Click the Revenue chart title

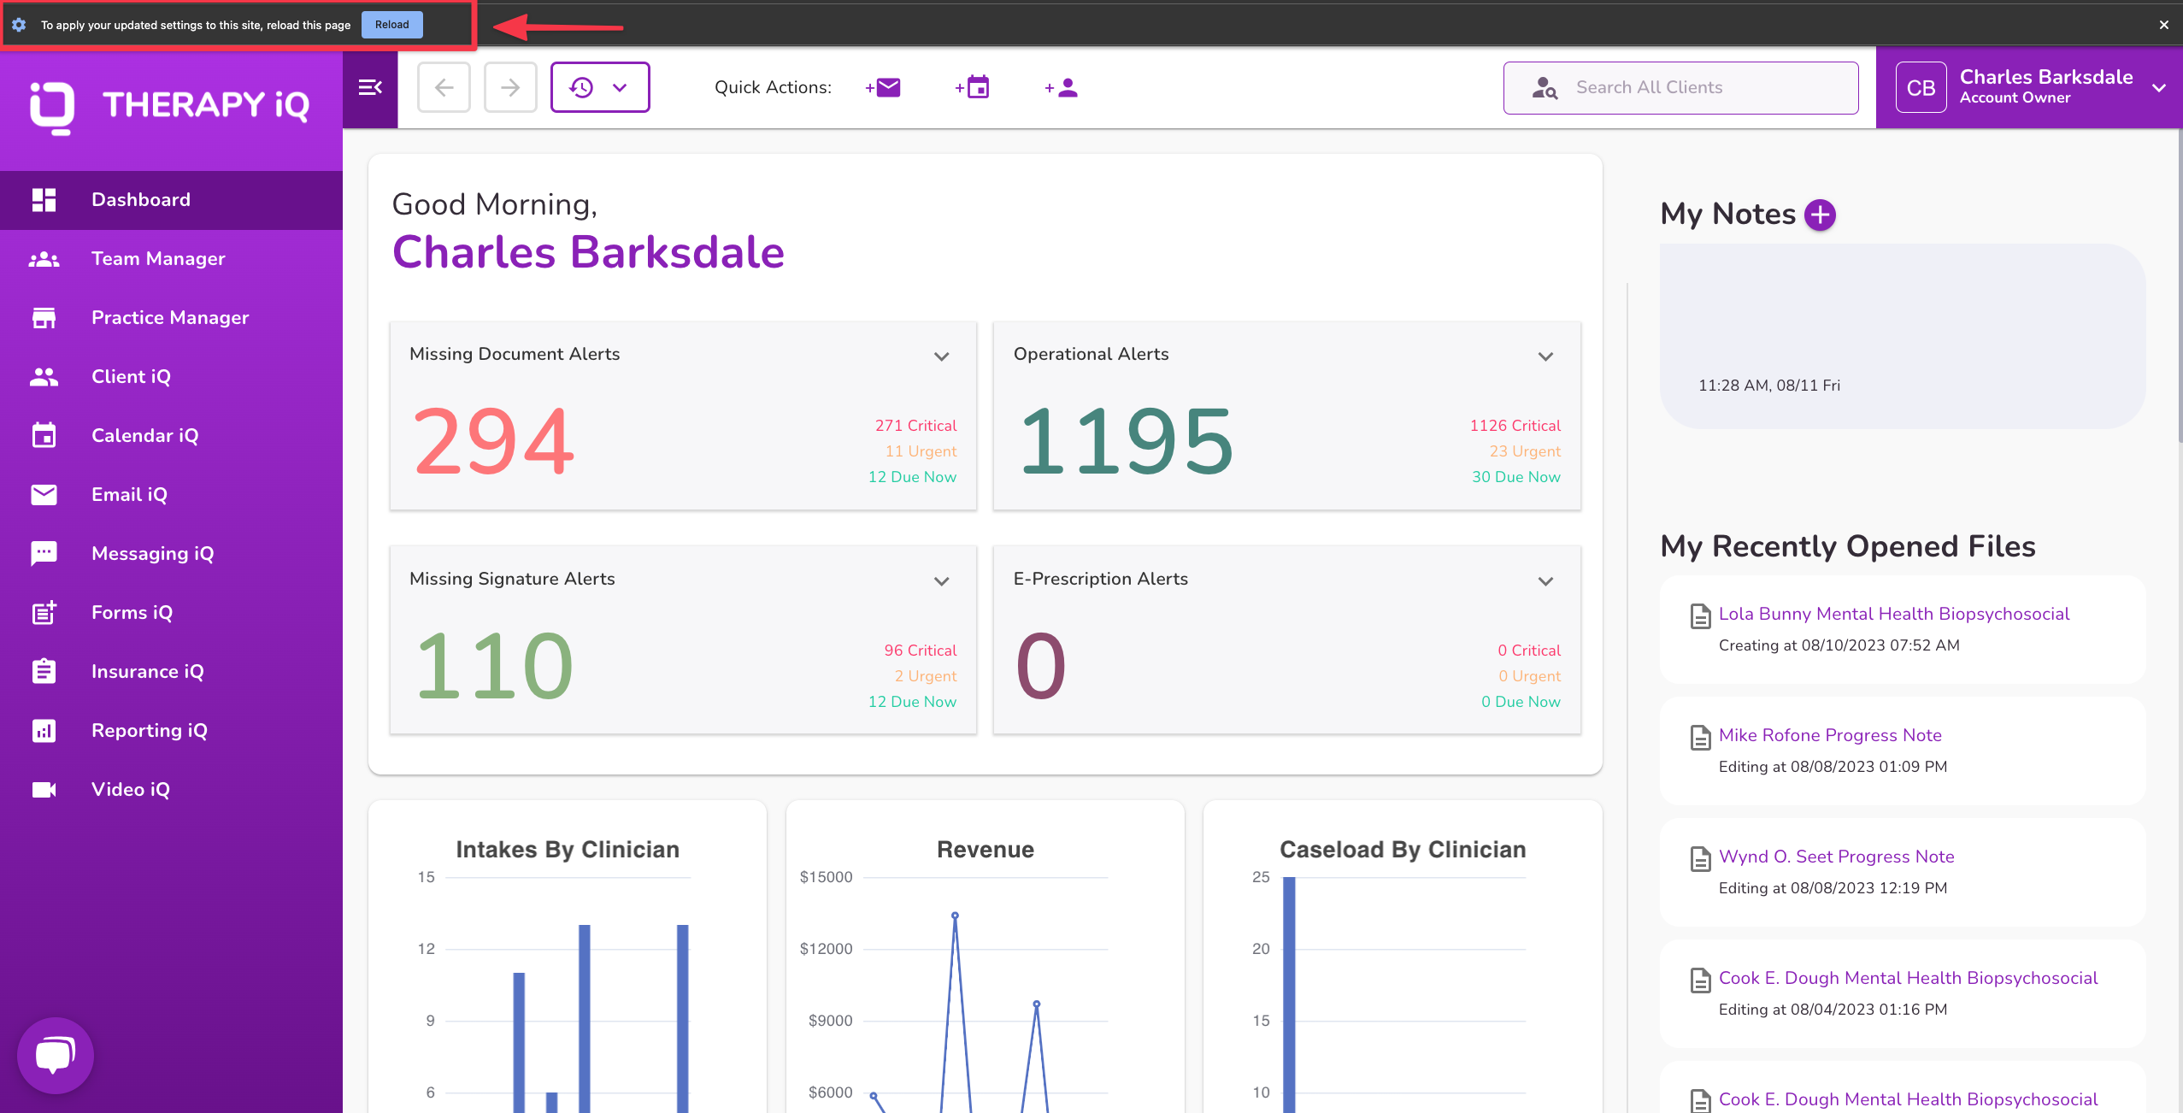pyautogui.click(x=985, y=850)
